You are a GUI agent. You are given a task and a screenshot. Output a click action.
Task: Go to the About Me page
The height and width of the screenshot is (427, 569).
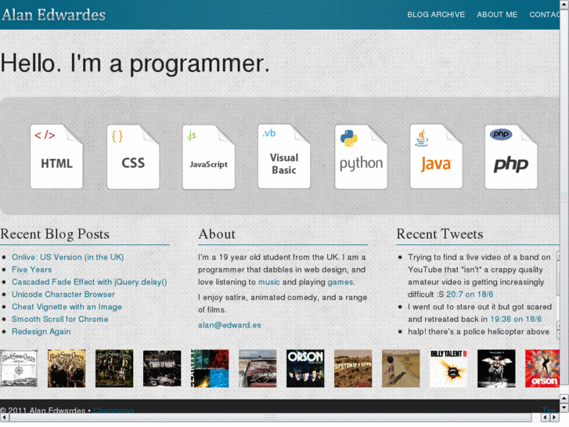coord(497,15)
